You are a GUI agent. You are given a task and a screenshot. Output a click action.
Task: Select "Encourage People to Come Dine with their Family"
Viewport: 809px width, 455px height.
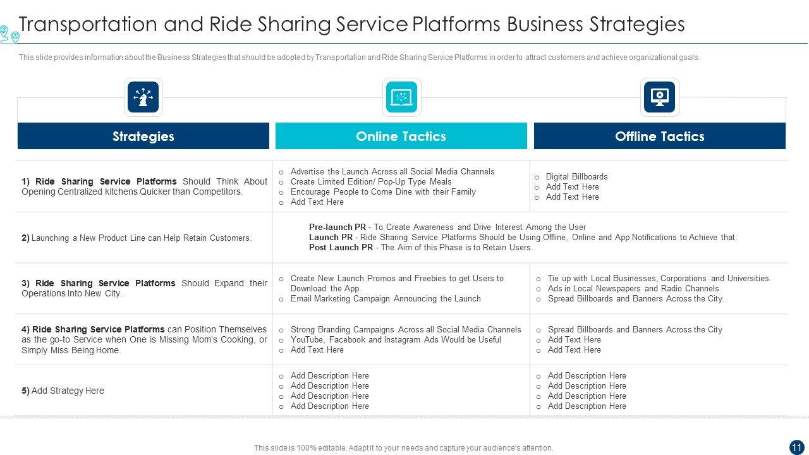click(383, 192)
